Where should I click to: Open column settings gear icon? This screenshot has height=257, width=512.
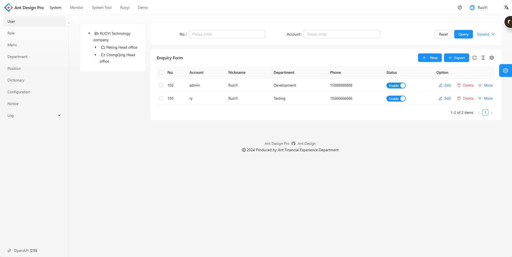(x=492, y=58)
